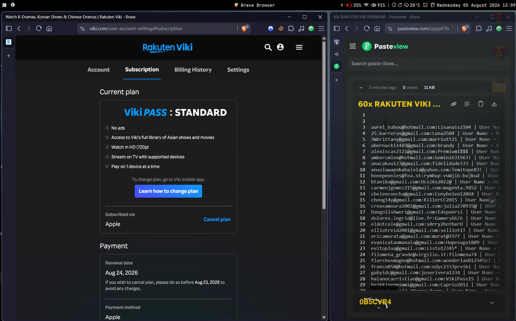The width and height of the screenshot is (516, 321).
Task: Open the volume 91% indicator
Action: 378,5
